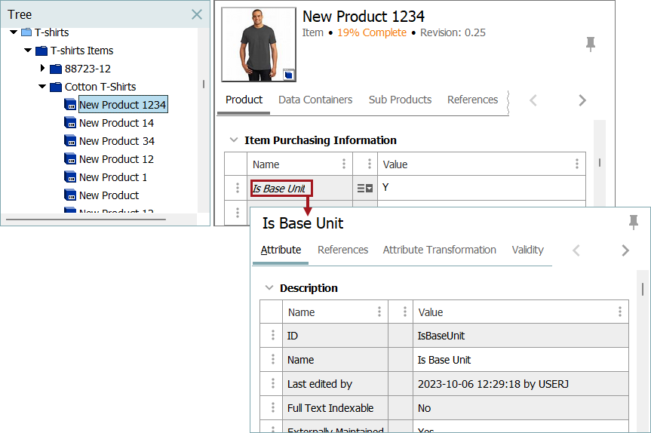Collapse the Cotton T-Shirts node

click(43, 87)
